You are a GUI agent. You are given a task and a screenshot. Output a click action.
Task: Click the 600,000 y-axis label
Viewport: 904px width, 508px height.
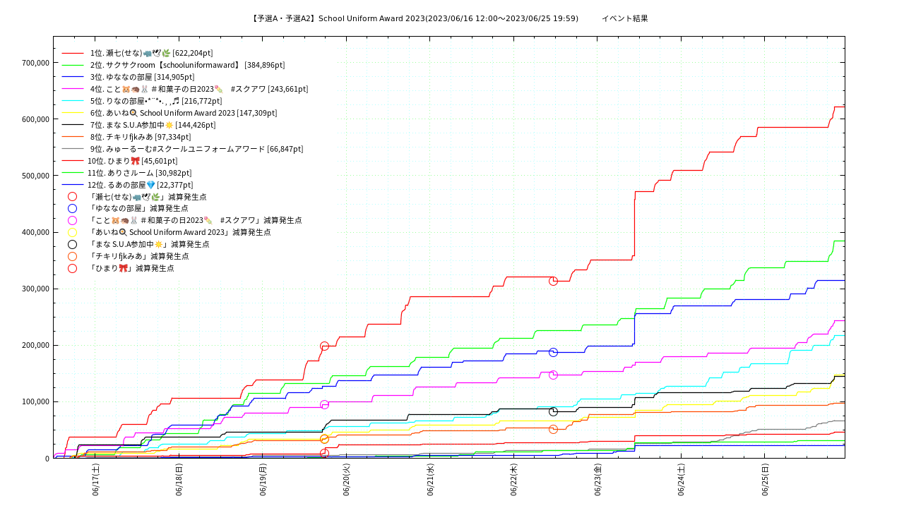pyautogui.click(x=35, y=119)
